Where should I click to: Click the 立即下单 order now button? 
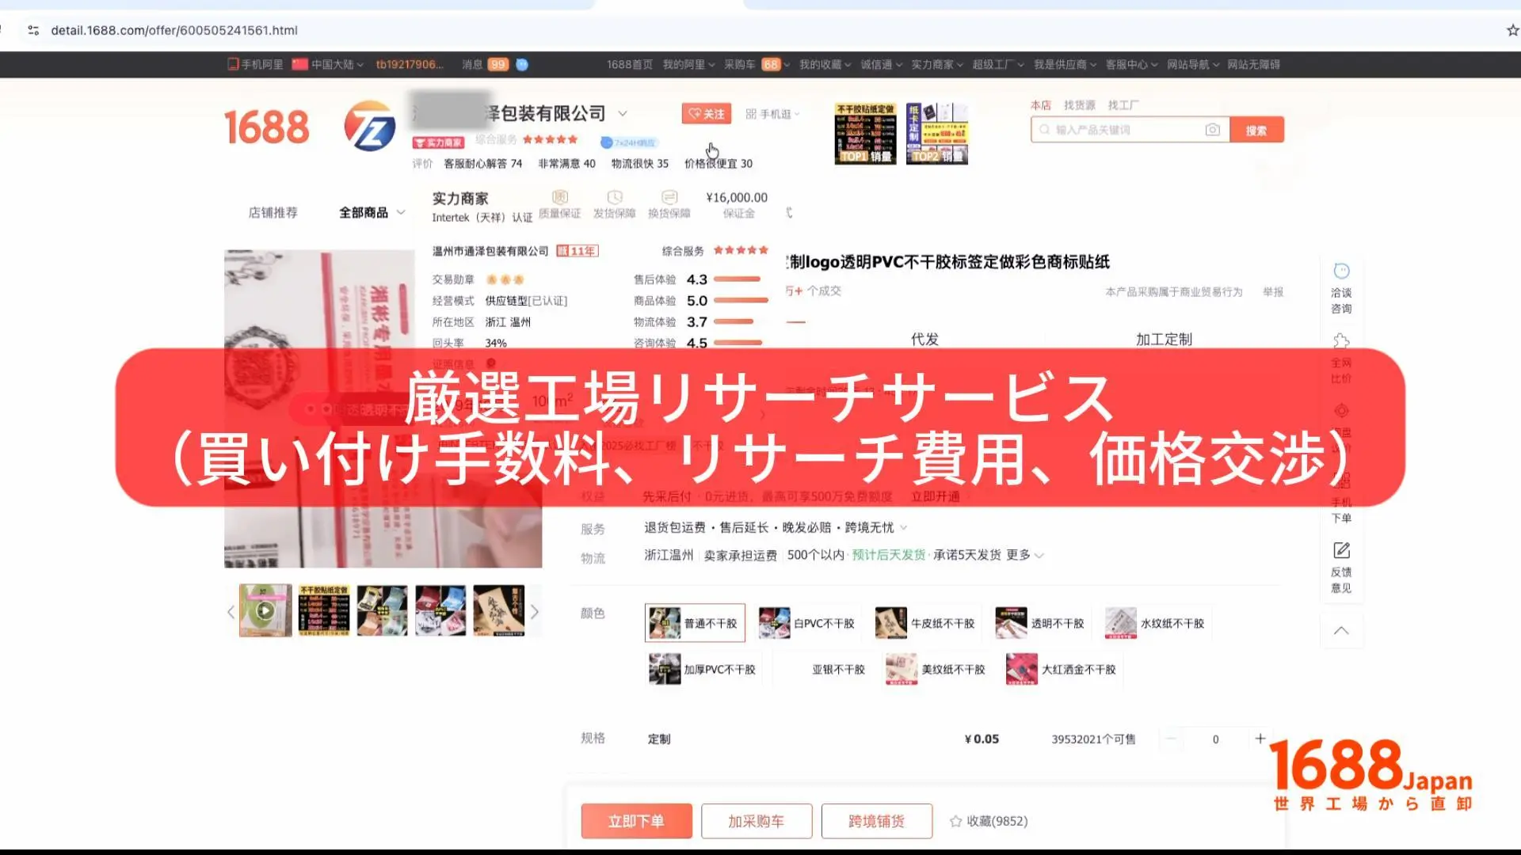(x=636, y=821)
